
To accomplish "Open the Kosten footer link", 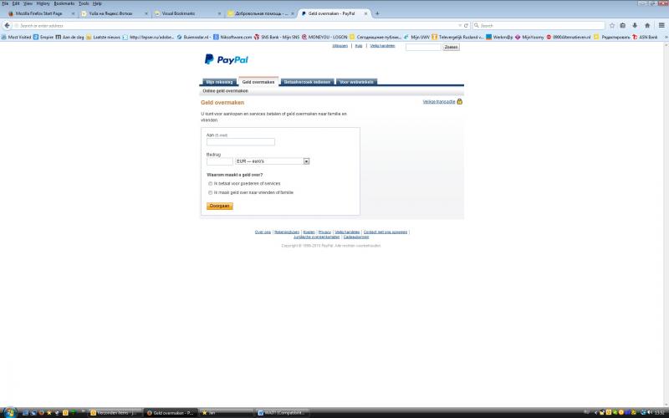I will (x=309, y=232).
